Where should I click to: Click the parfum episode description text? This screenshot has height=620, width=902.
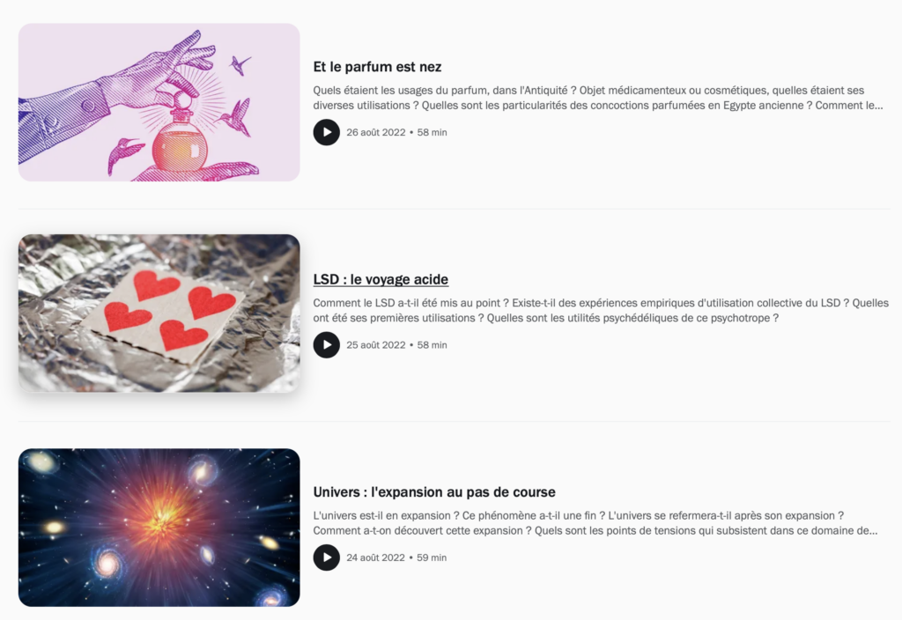(x=598, y=98)
